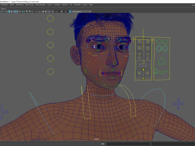
Task: Select the left green brow oval in face panel
Action: click(x=159, y=41)
